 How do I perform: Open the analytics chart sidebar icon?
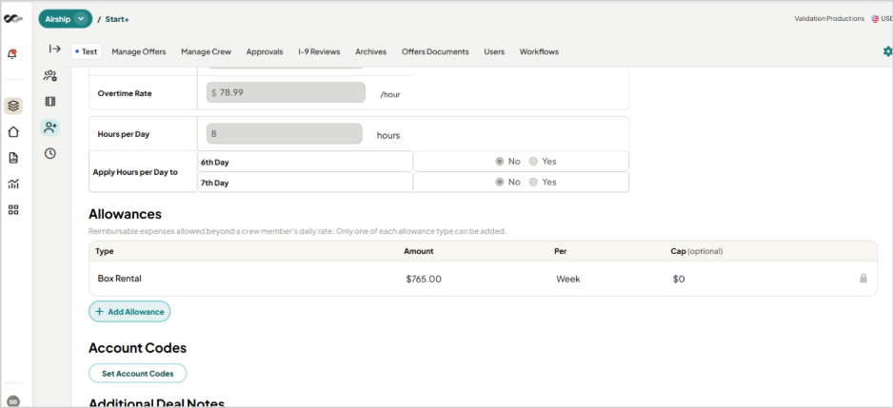[x=13, y=185]
